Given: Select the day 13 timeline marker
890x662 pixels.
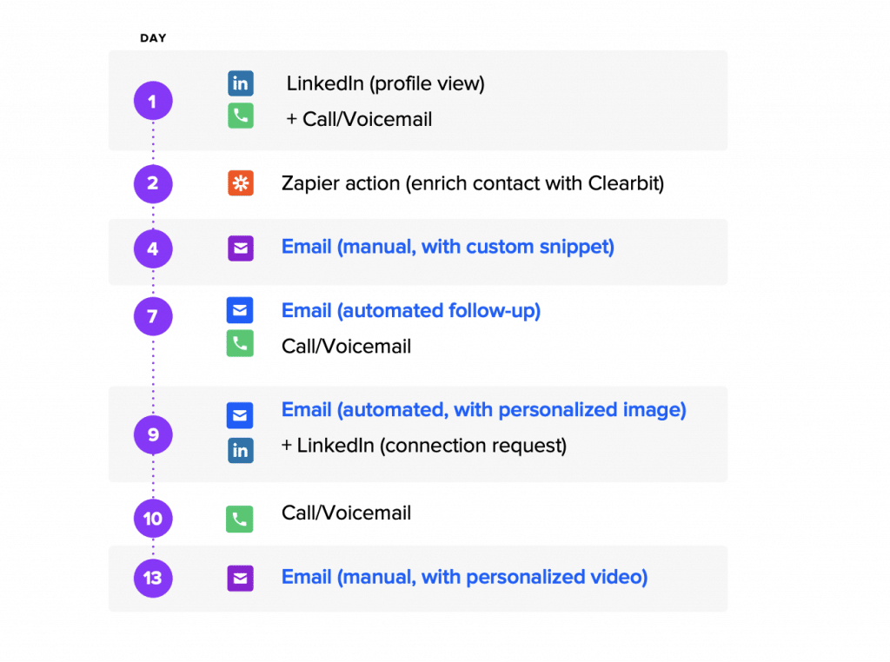Looking at the screenshot, I should pos(153,578).
